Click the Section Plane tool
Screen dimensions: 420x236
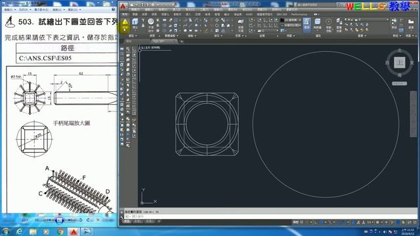click(x=241, y=25)
